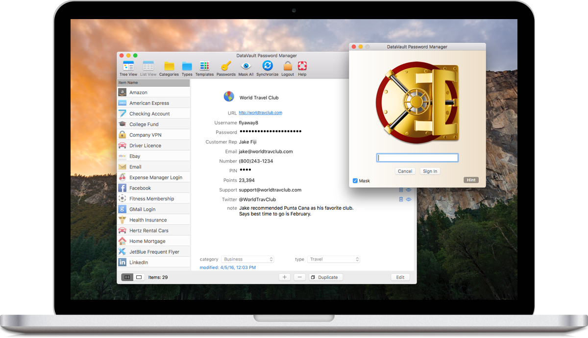Select the Checking Account item icon
This screenshot has height=338, width=588.
point(122,113)
